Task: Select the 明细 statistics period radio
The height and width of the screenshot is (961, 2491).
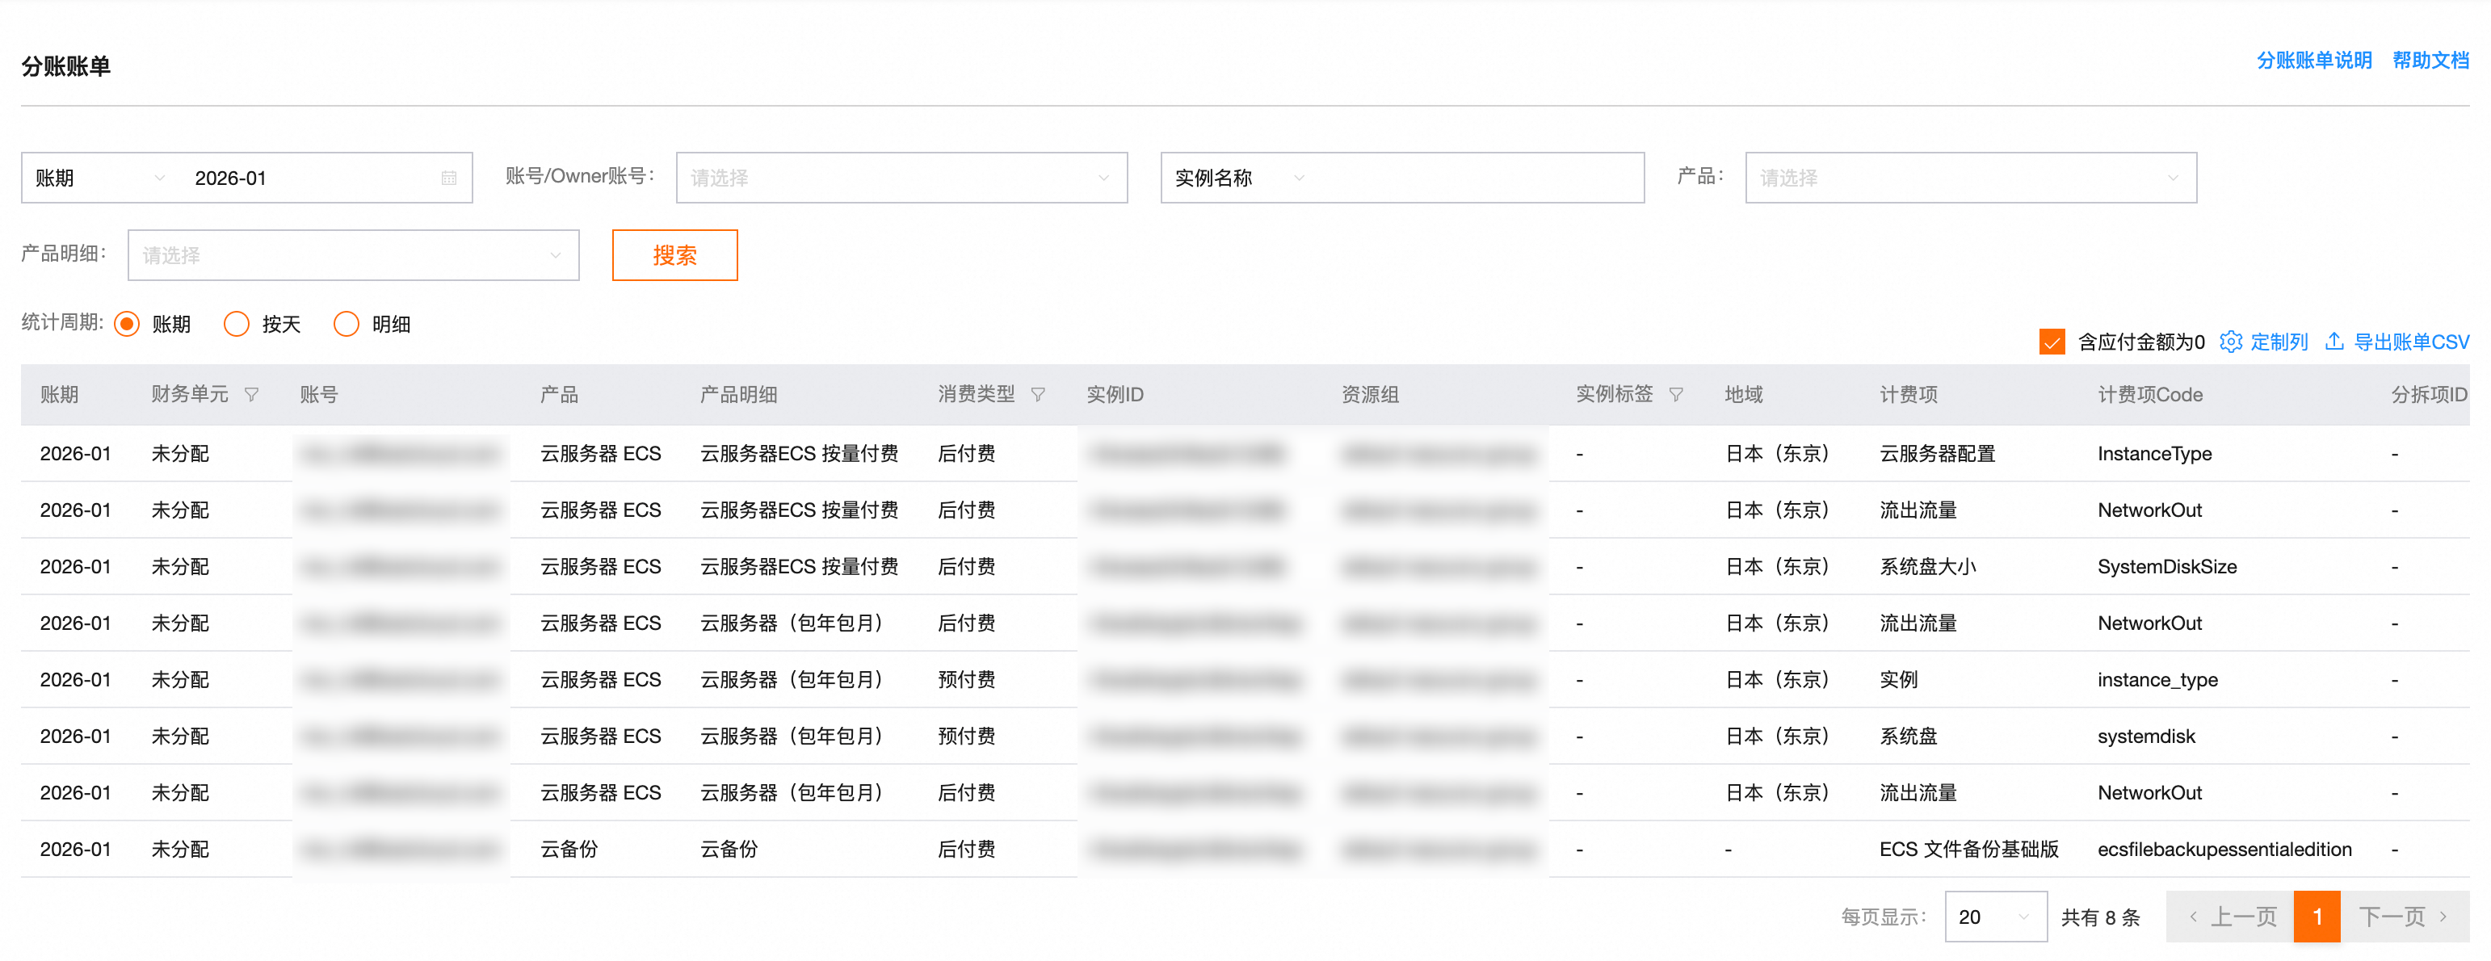Action: 347,324
